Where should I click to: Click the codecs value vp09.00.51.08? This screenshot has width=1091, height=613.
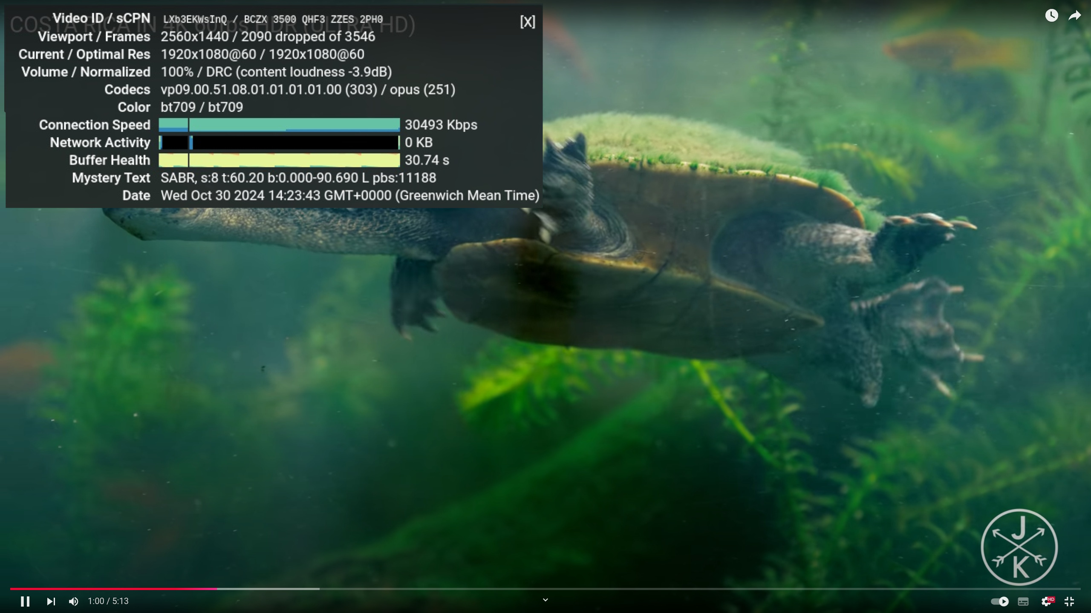[308, 89]
